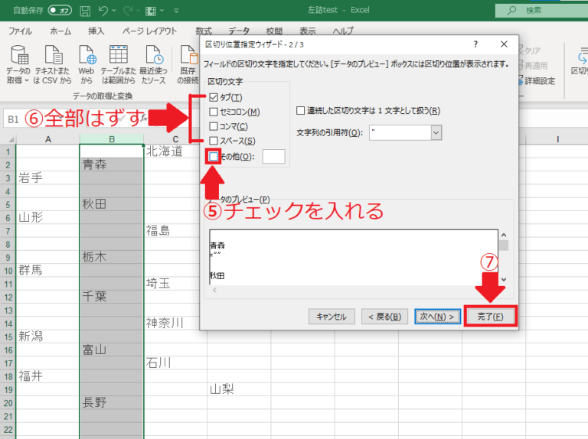The height and width of the screenshot is (439, 588).
Task: Open the 挿入 ribbon tab
Action: [x=96, y=31]
